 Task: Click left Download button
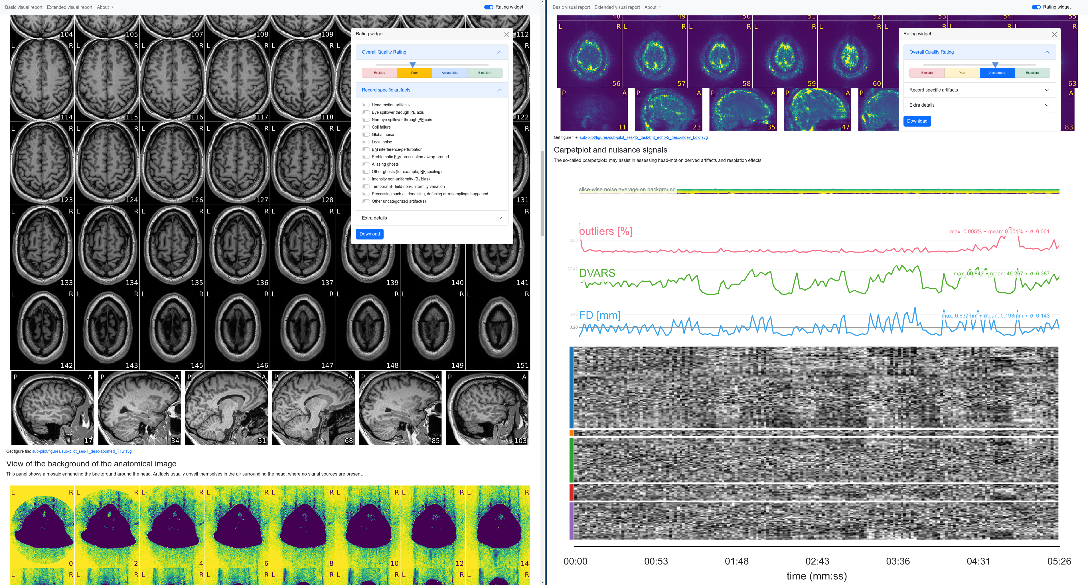370,234
